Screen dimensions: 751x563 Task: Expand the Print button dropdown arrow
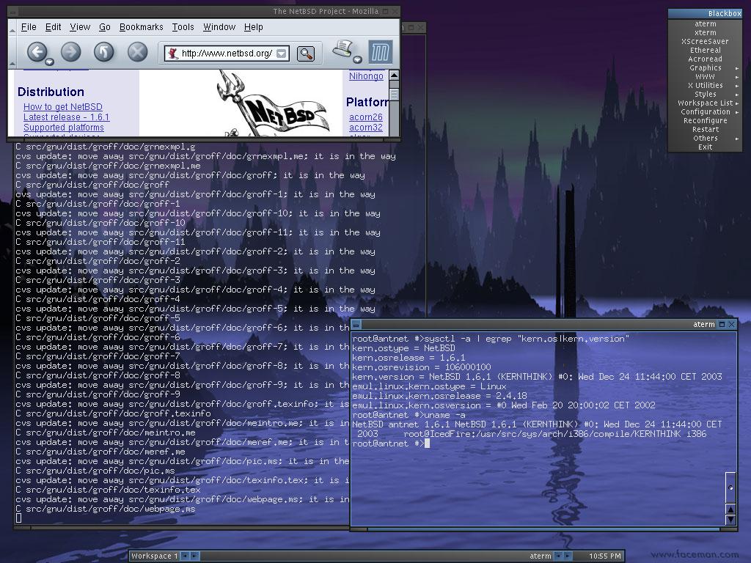(357, 59)
